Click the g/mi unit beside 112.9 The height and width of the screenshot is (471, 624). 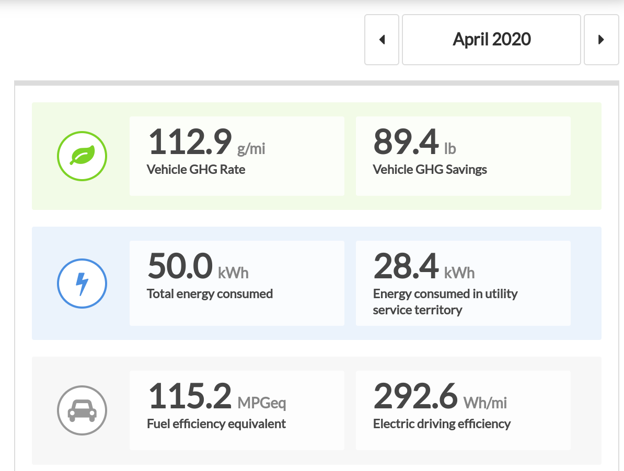251,149
